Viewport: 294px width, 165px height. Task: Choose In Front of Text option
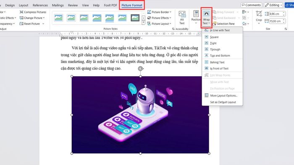pyautogui.click(x=222, y=68)
